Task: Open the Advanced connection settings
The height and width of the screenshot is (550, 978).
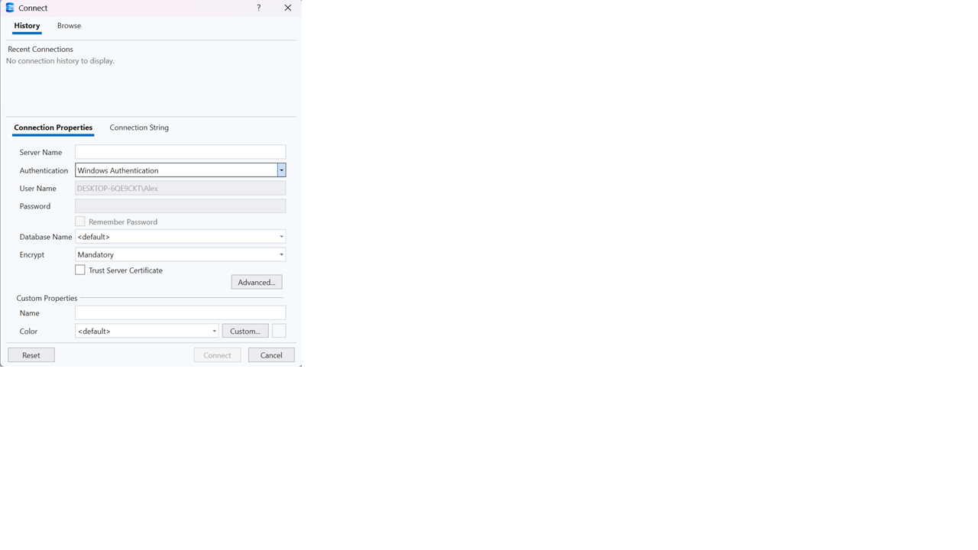Action: pos(256,283)
